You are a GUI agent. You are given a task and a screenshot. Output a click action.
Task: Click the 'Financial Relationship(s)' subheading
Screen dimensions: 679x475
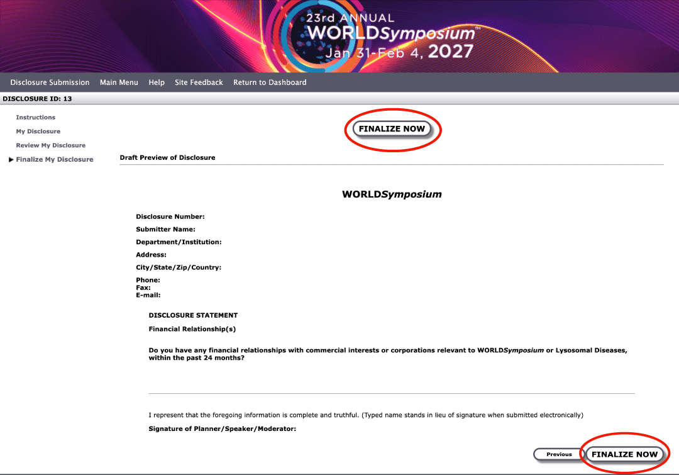(x=192, y=329)
